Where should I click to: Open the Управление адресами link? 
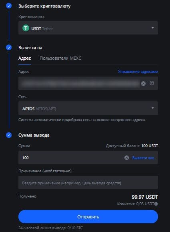(x=138, y=72)
